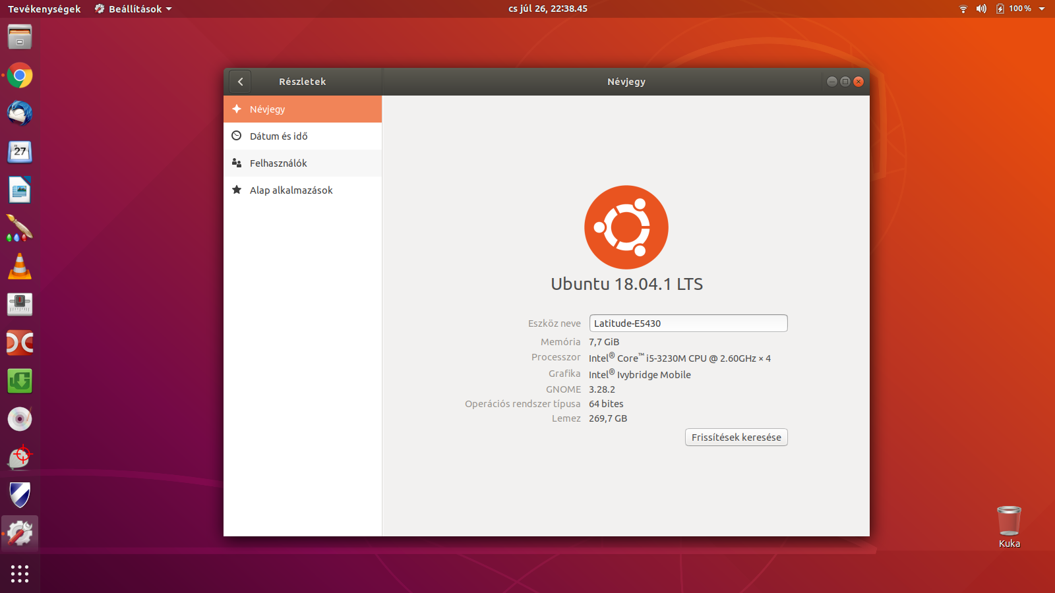Open the Alap alkalmazások section
This screenshot has width=1055, height=593.
[x=303, y=190]
